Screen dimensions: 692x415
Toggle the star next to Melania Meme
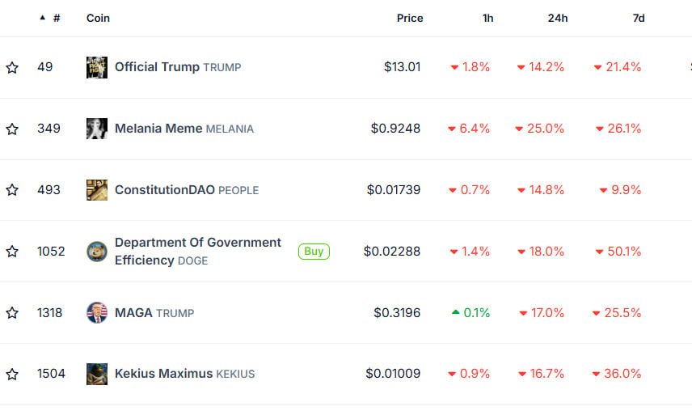click(x=12, y=129)
